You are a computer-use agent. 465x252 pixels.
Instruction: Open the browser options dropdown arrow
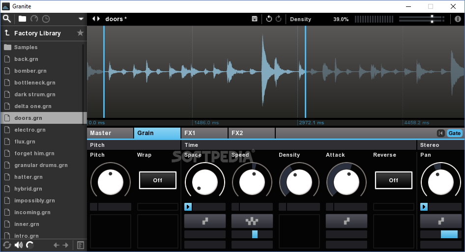click(x=81, y=19)
